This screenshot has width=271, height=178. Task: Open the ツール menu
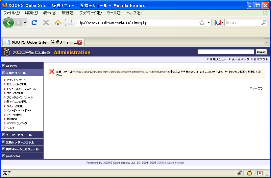[x=114, y=13]
